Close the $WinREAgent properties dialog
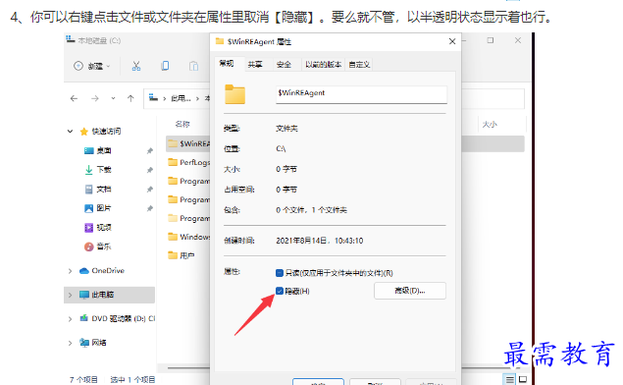 pos(452,41)
